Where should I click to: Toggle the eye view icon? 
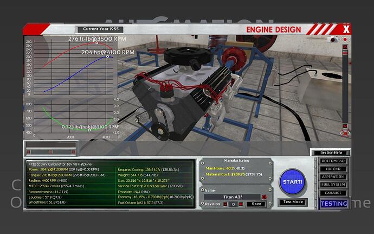click(345, 40)
